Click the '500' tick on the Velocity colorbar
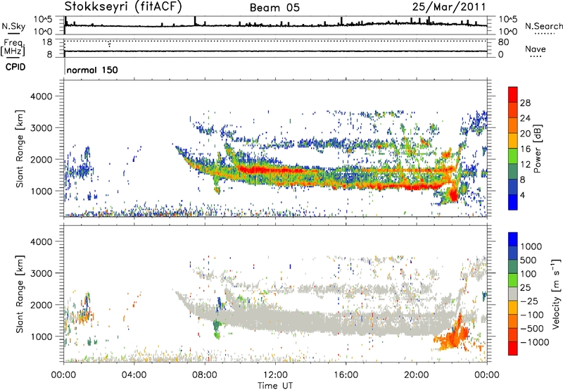563x390 pixels. click(x=529, y=260)
